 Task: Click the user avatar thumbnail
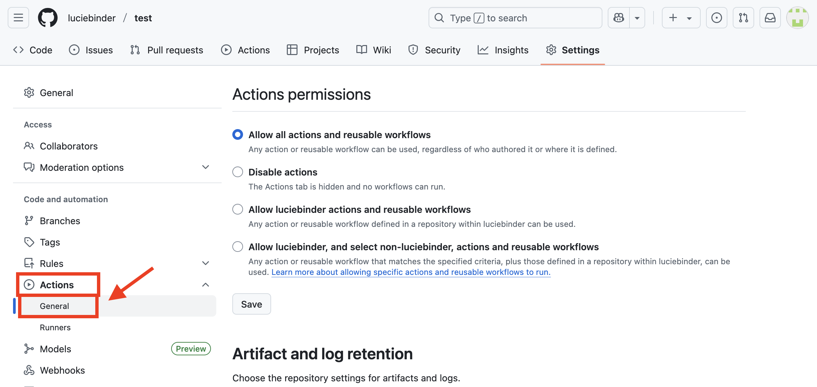[x=797, y=18]
